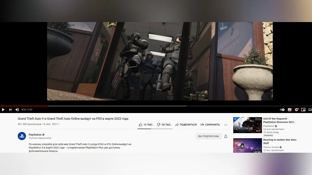Toggle the autoplay switch
This screenshot has height=175, width=312.
(x=282, y=110)
